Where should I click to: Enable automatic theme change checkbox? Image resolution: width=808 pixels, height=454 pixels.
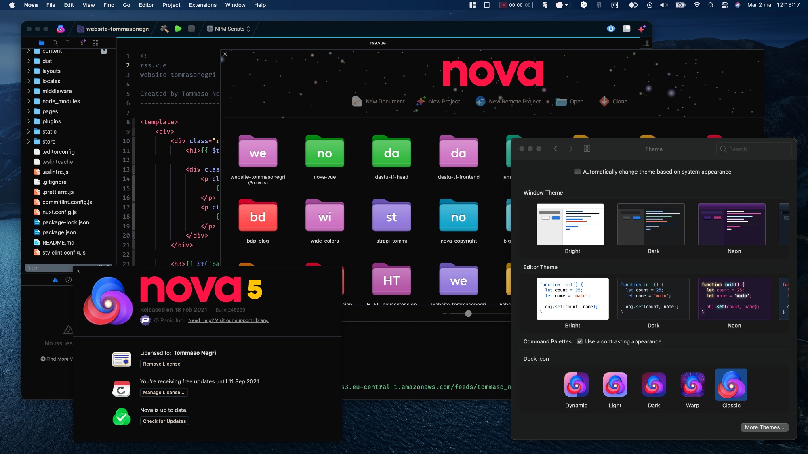pos(577,172)
